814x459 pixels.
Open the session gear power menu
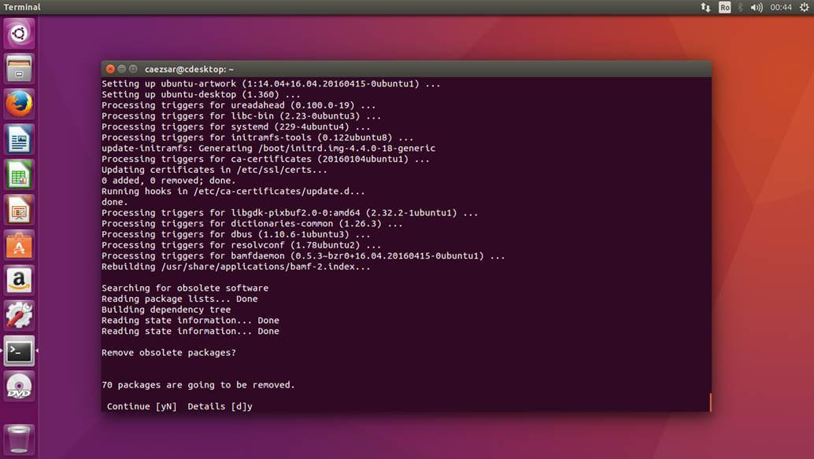click(x=804, y=7)
